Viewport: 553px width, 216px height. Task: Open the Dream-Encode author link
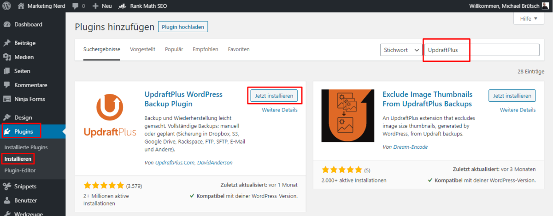click(411, 147)
